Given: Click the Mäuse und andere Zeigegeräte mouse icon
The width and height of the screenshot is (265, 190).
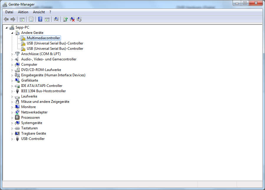Looking at the screenshot, I should click(17, 102).
